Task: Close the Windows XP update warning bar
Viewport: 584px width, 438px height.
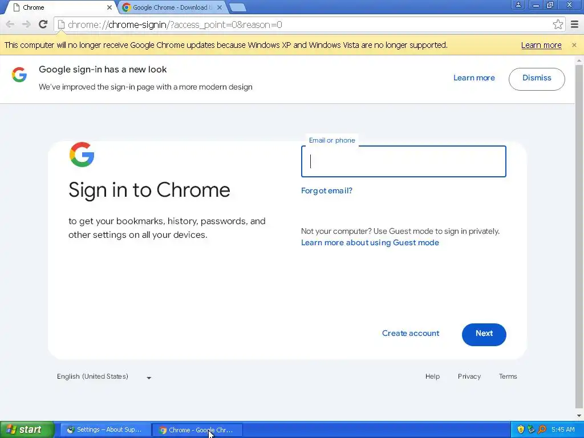Action: [574, 45]
